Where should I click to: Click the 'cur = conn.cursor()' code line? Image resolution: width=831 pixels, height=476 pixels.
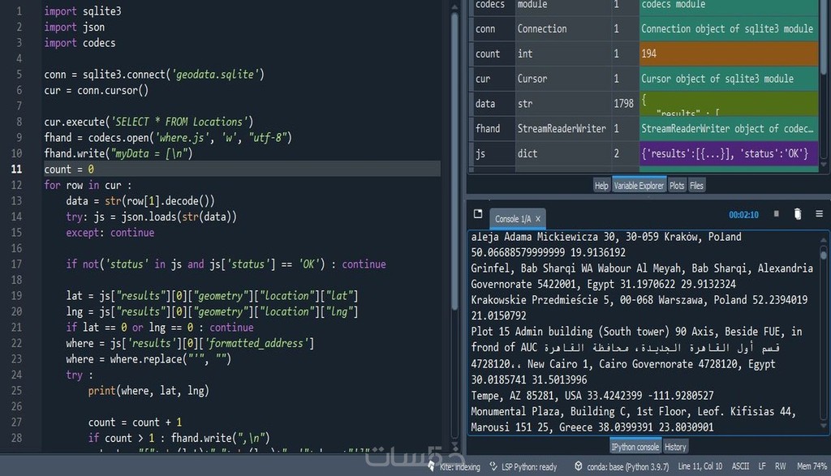coord(97,90)
